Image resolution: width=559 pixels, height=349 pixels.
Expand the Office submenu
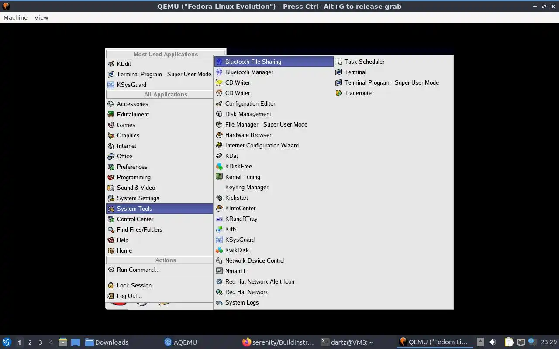click(159, 156)
